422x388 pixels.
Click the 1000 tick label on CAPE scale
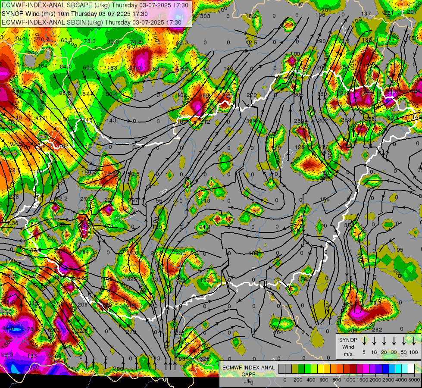tap(350, 380)
